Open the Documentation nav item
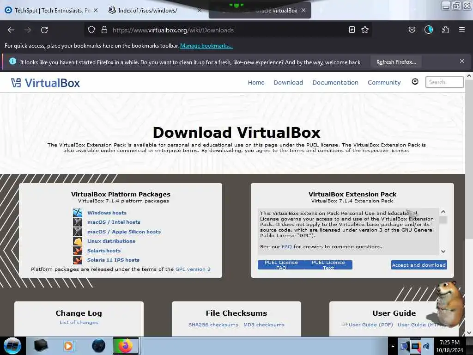 (335, 82)
